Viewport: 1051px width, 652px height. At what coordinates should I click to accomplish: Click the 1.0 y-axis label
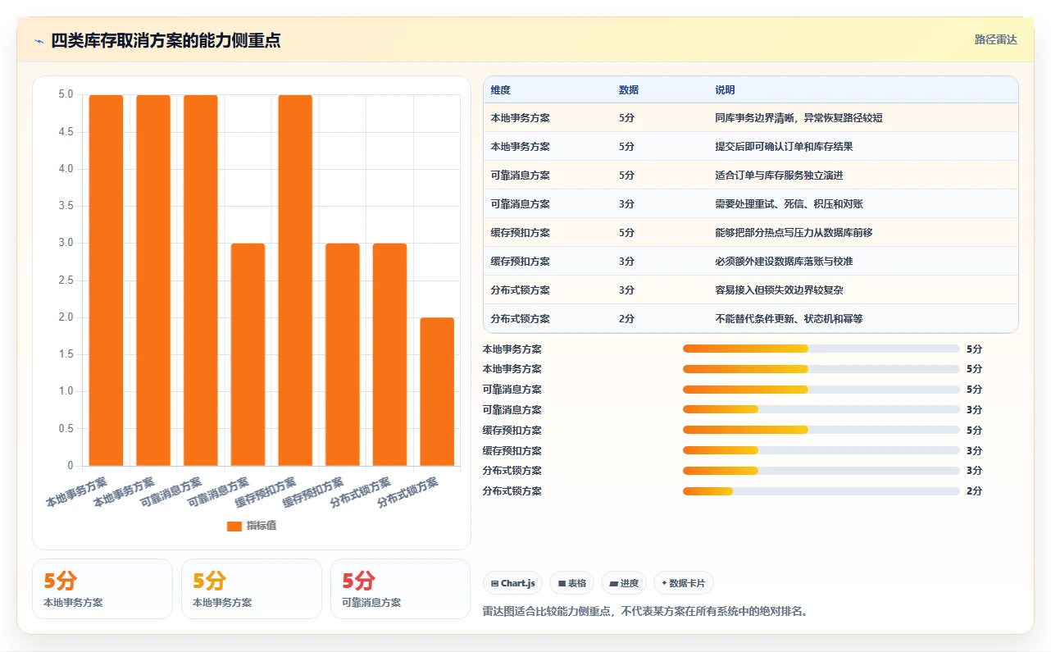point(66,391)
